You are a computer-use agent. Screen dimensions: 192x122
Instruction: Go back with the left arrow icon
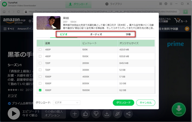pos(9,12)
